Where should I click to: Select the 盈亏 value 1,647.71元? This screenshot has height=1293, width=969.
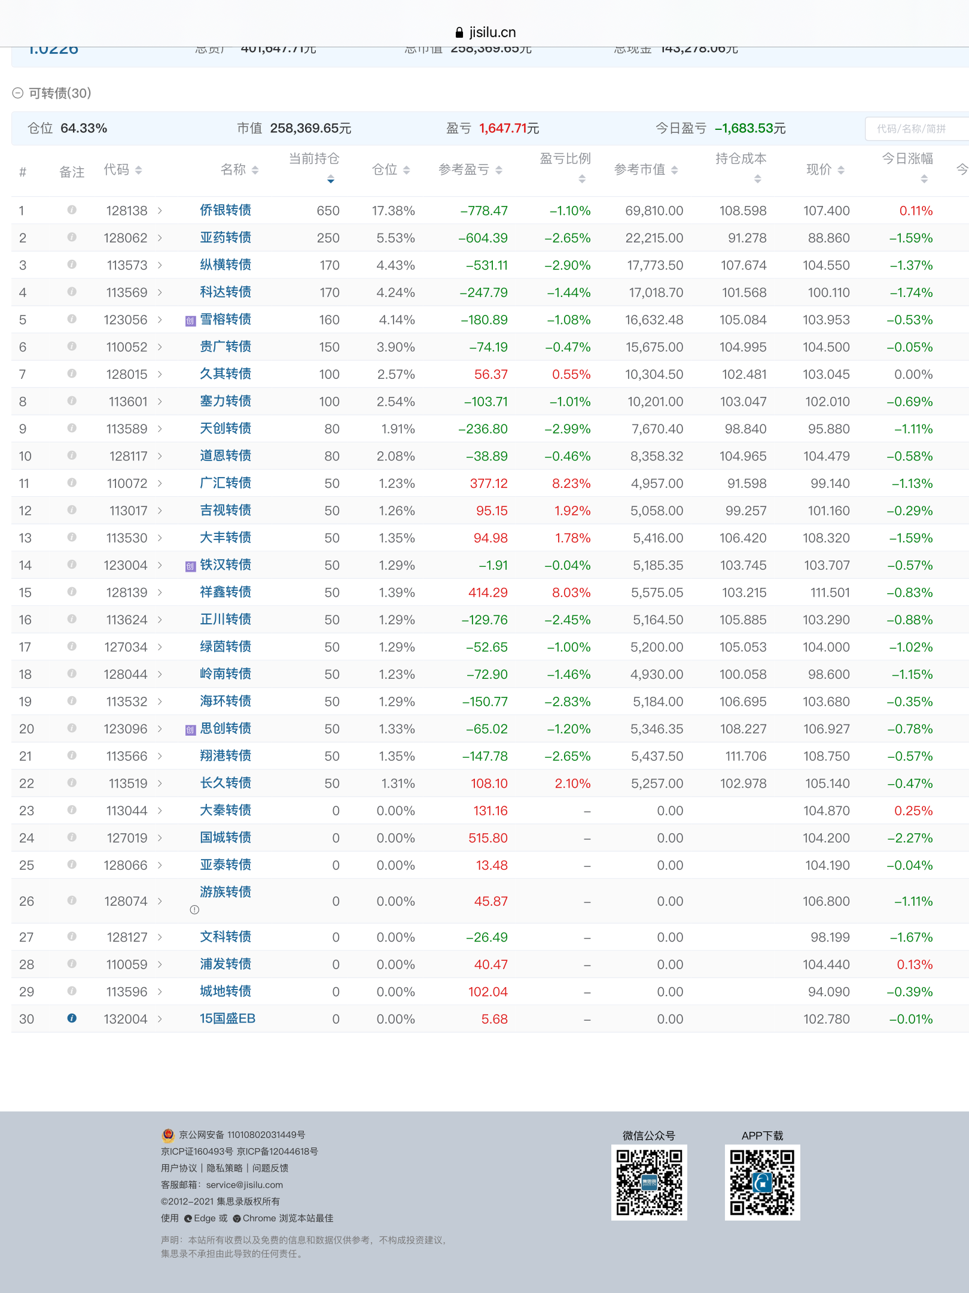tap(509, 129)
